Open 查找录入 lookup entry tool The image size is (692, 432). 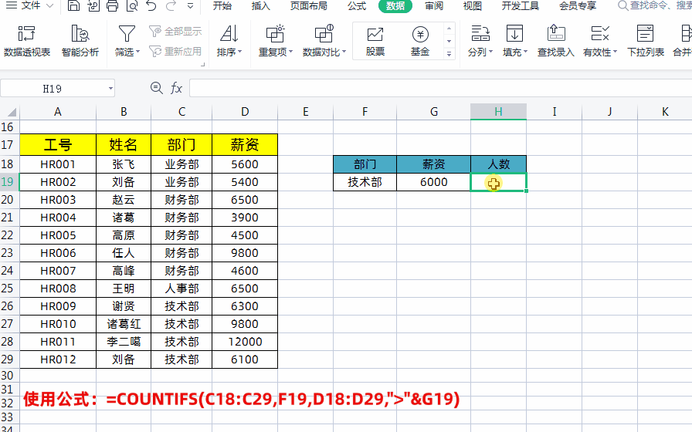(555, 41)
